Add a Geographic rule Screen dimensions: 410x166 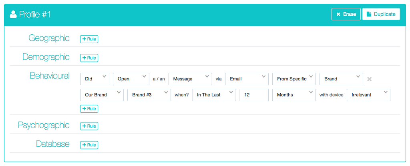click(89, 39)
